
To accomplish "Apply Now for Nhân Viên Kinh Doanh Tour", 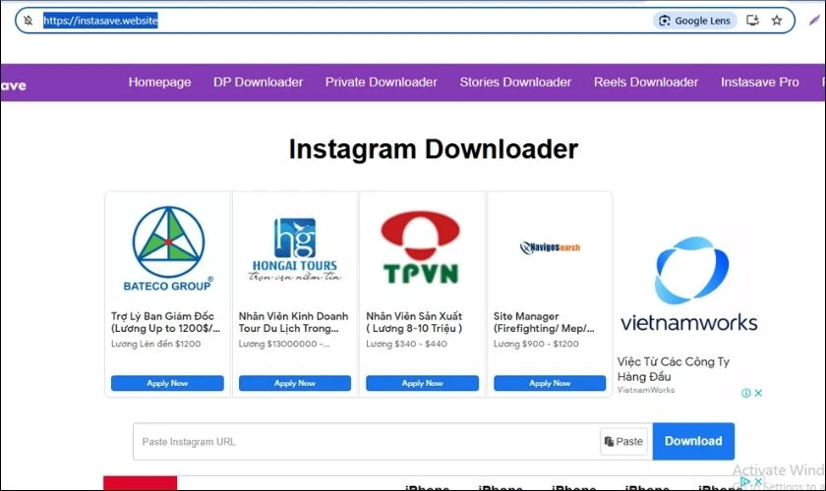I will coord(294,383).
